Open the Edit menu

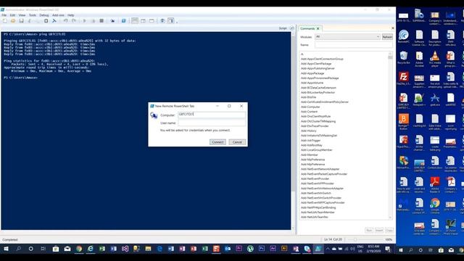(x=12, y=15)
